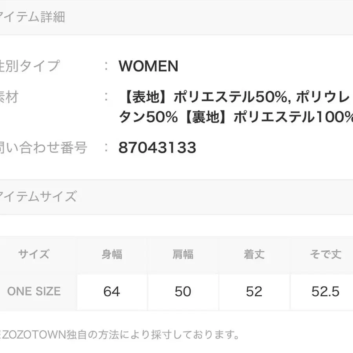Click the 性別タイプ label

tap(29, 66)
